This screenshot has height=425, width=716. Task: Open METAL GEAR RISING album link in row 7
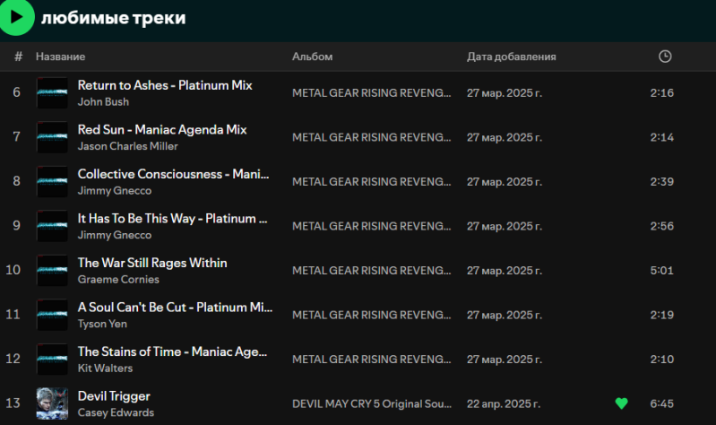[x=372, y=137]
